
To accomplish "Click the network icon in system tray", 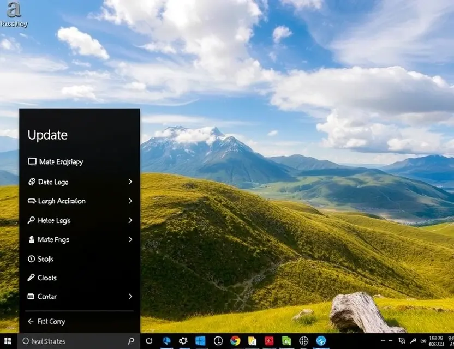I will coord(402,341).
